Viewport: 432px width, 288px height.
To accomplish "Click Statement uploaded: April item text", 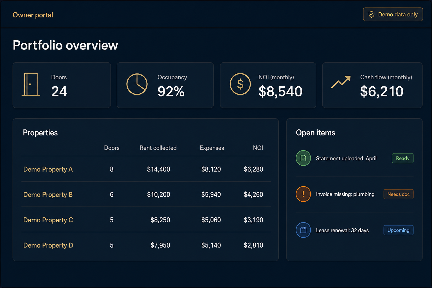I will click(x=346, y=158).
